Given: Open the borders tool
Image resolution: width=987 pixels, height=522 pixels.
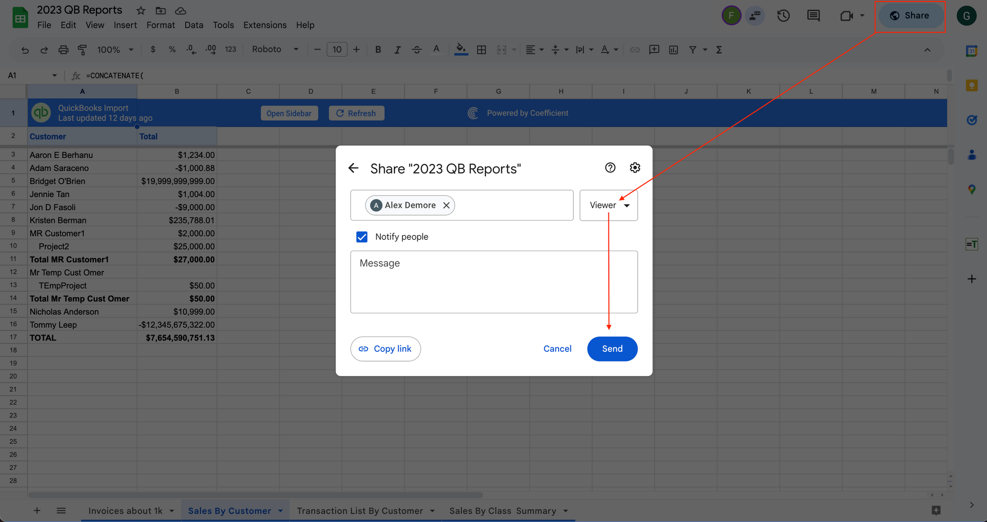Looking at the screenshot, I should point(482,50).
